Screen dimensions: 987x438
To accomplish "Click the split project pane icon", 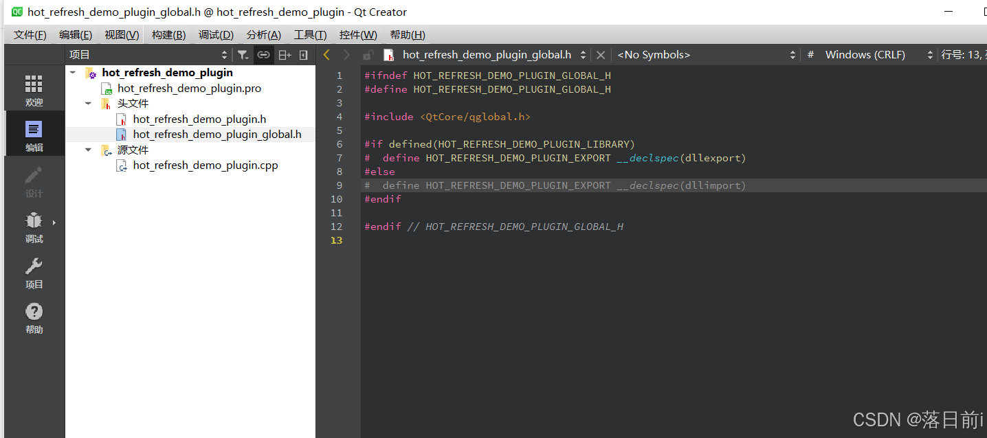I will click(285, 55).
